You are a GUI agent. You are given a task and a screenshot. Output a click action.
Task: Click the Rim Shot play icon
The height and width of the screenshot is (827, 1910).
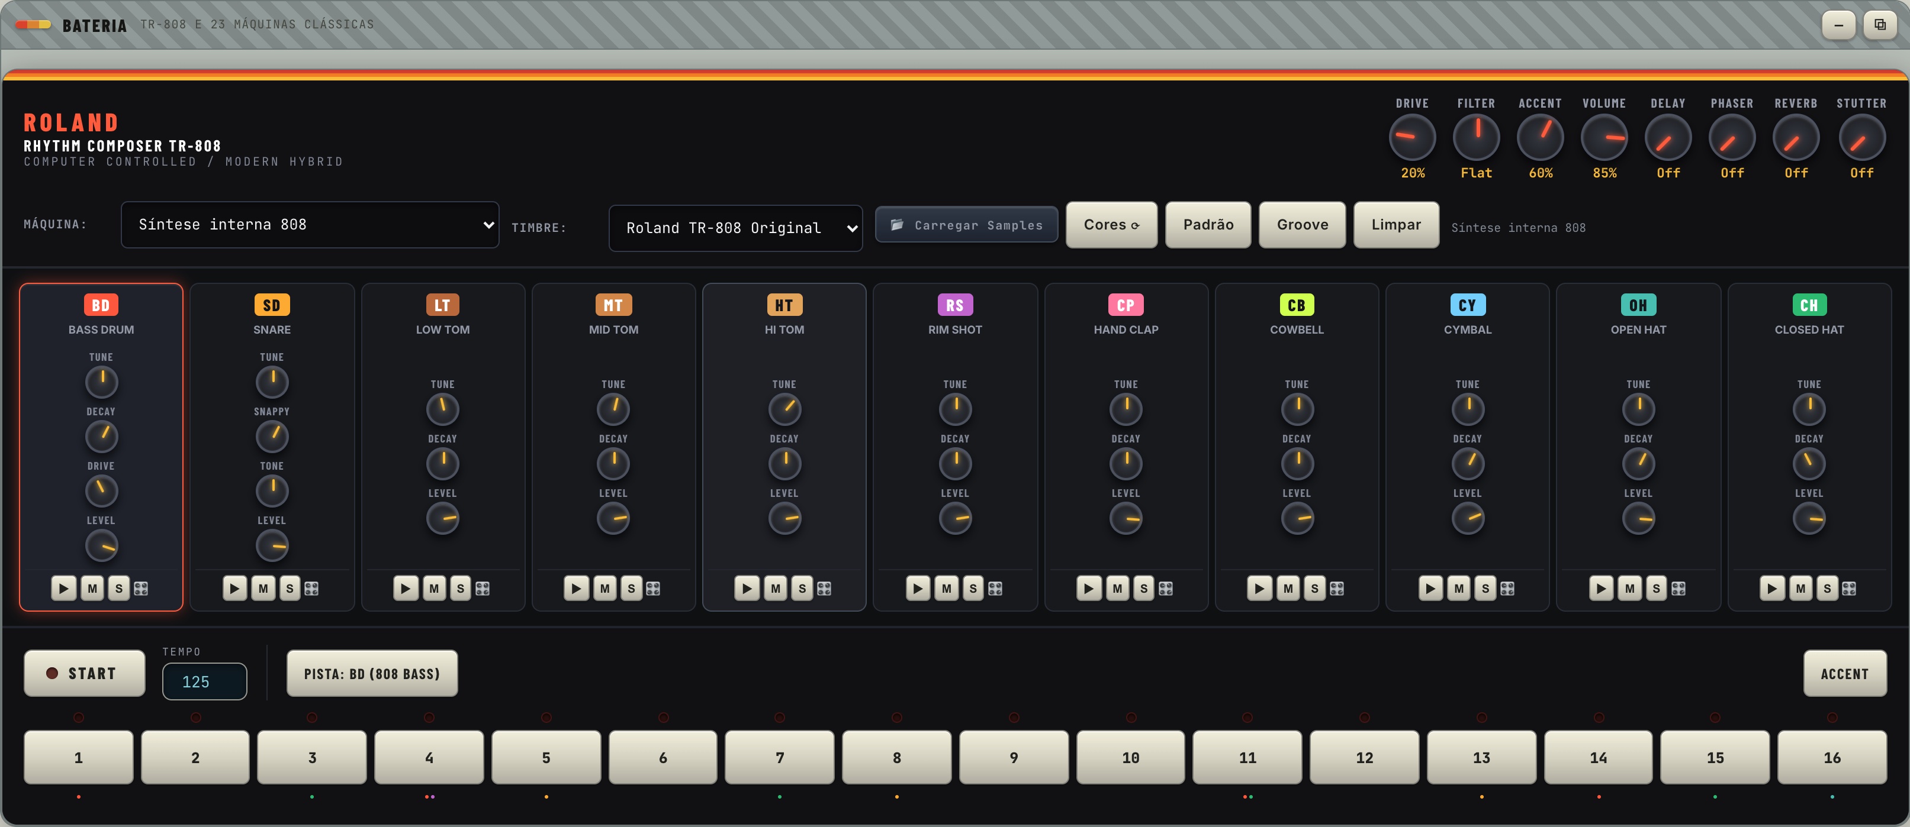tap(918, 589)
